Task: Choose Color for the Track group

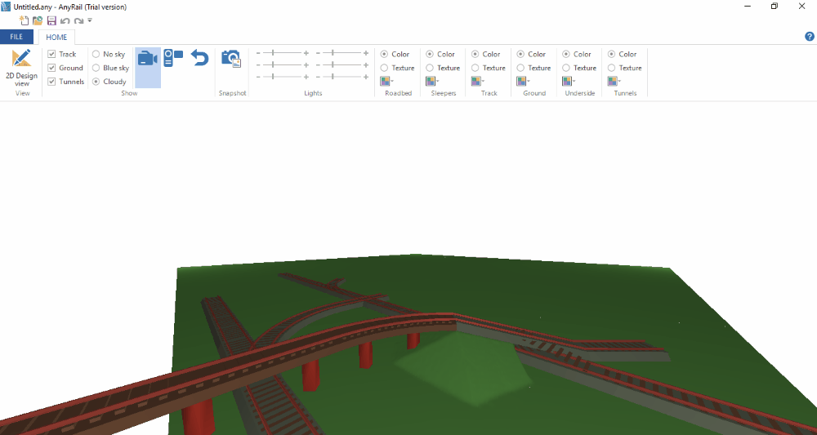Action: pos(475,54)
